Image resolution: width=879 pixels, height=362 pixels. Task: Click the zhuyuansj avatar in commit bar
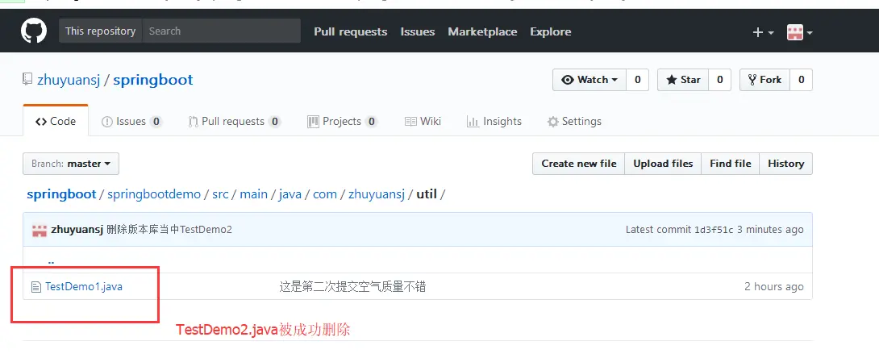[x=40, y=230]
